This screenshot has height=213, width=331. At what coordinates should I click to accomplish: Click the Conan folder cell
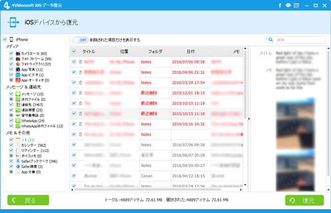click(147, 176)
